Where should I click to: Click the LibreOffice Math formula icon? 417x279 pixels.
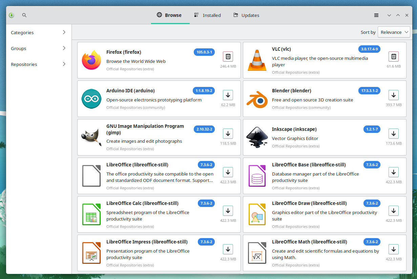coord(257,253)
